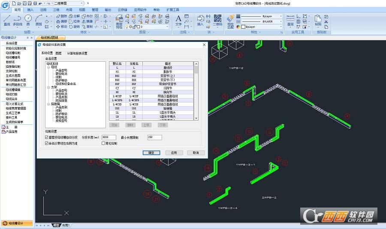Click the Undo arrow in quick access toolbar
The image size is (386, 229).
[40, 3]
